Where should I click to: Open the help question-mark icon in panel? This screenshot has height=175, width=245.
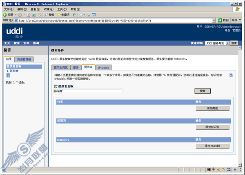point(231,75)
